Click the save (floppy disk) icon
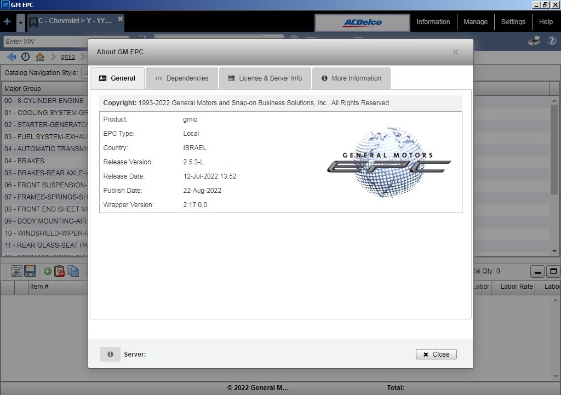The image size is (561, 395). click(x=30, y=271)
